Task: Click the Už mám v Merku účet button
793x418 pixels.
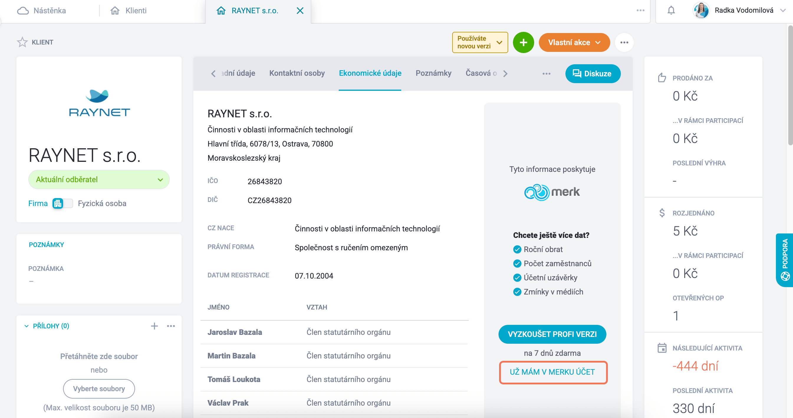Action: click(553, 372)
